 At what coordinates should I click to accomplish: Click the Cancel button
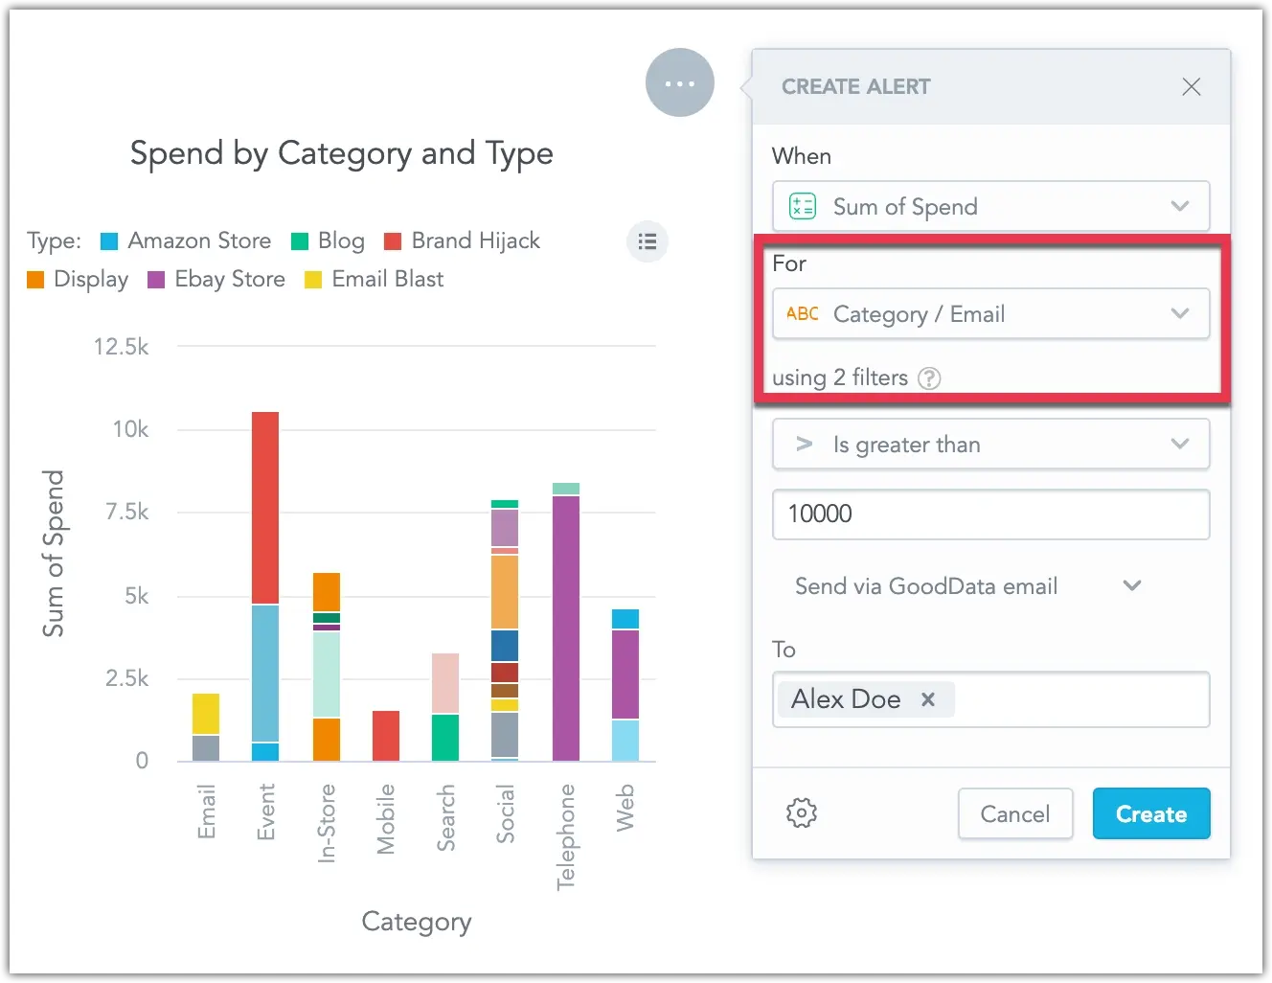[1014, 813]
